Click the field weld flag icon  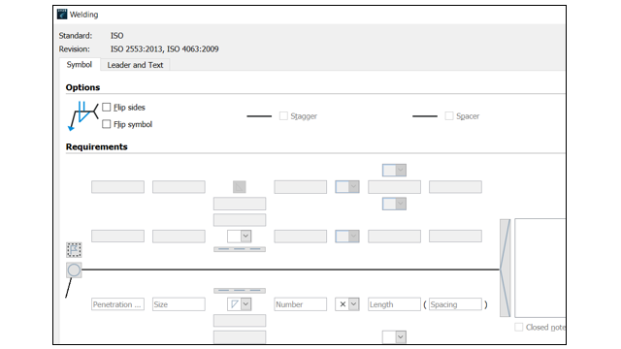pyautogui.click(x=74, y=250)
